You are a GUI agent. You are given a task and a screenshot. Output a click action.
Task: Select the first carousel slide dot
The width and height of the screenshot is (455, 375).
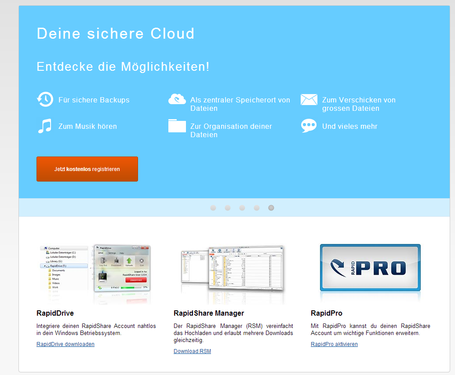(213, 208)
